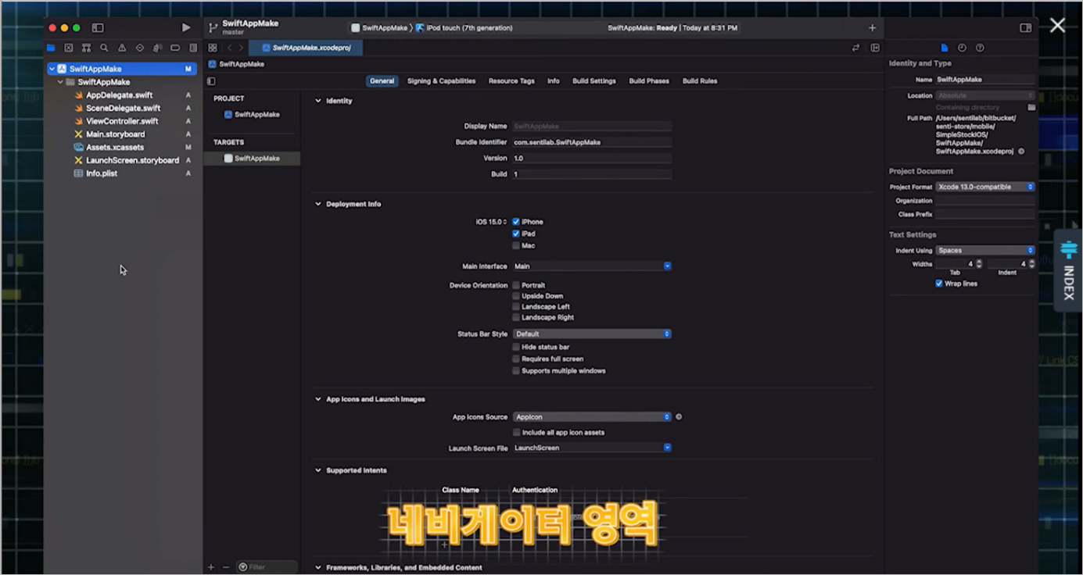Check Landscape Left orientation

(x=516, y=307)
